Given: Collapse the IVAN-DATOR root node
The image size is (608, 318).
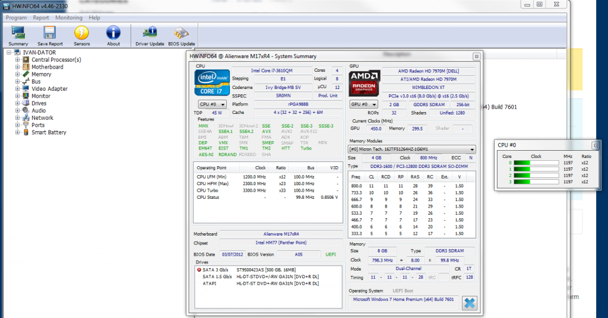Looking at the screenshot, I should [x=8, y=52].
